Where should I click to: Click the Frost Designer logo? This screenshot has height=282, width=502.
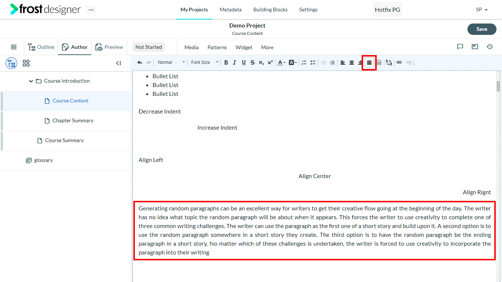click(45, 10)
